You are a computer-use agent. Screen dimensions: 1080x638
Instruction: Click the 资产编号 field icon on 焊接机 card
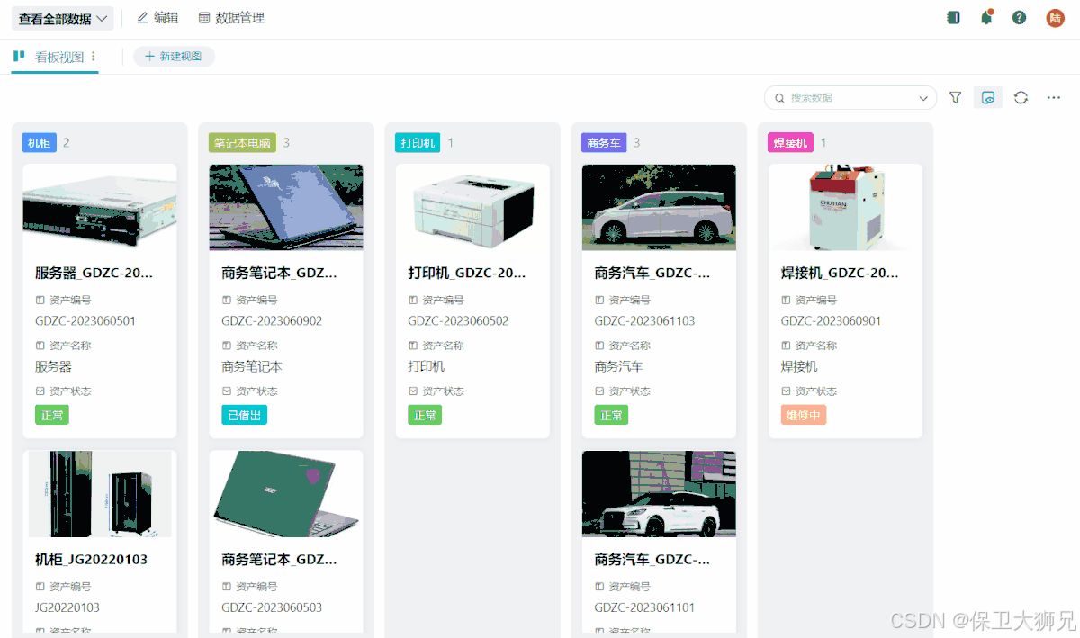point(786,300)
